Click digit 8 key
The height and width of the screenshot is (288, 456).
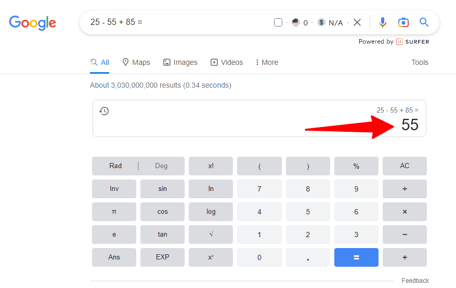(x=308, y=189)
